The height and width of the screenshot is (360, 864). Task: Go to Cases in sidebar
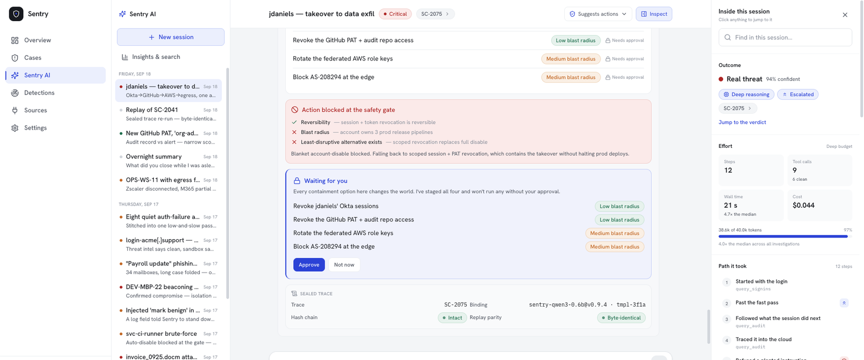coord(56,58)
